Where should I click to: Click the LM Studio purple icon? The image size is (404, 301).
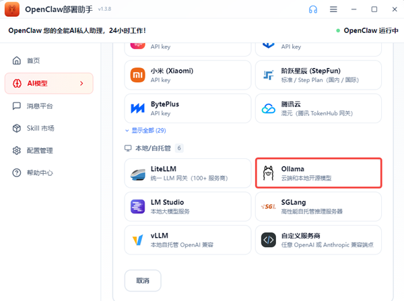click(x=137, y=207)
